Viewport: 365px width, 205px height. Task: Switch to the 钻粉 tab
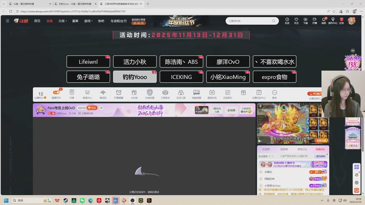pos(320,149)
